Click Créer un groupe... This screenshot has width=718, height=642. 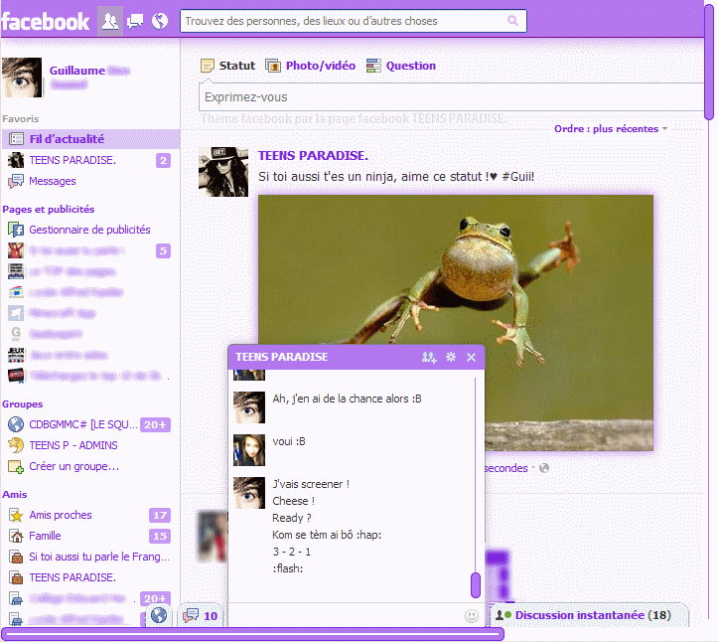pos(73,466)
